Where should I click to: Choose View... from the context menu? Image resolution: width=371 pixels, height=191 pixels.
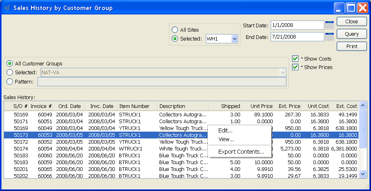click(226, 139)
